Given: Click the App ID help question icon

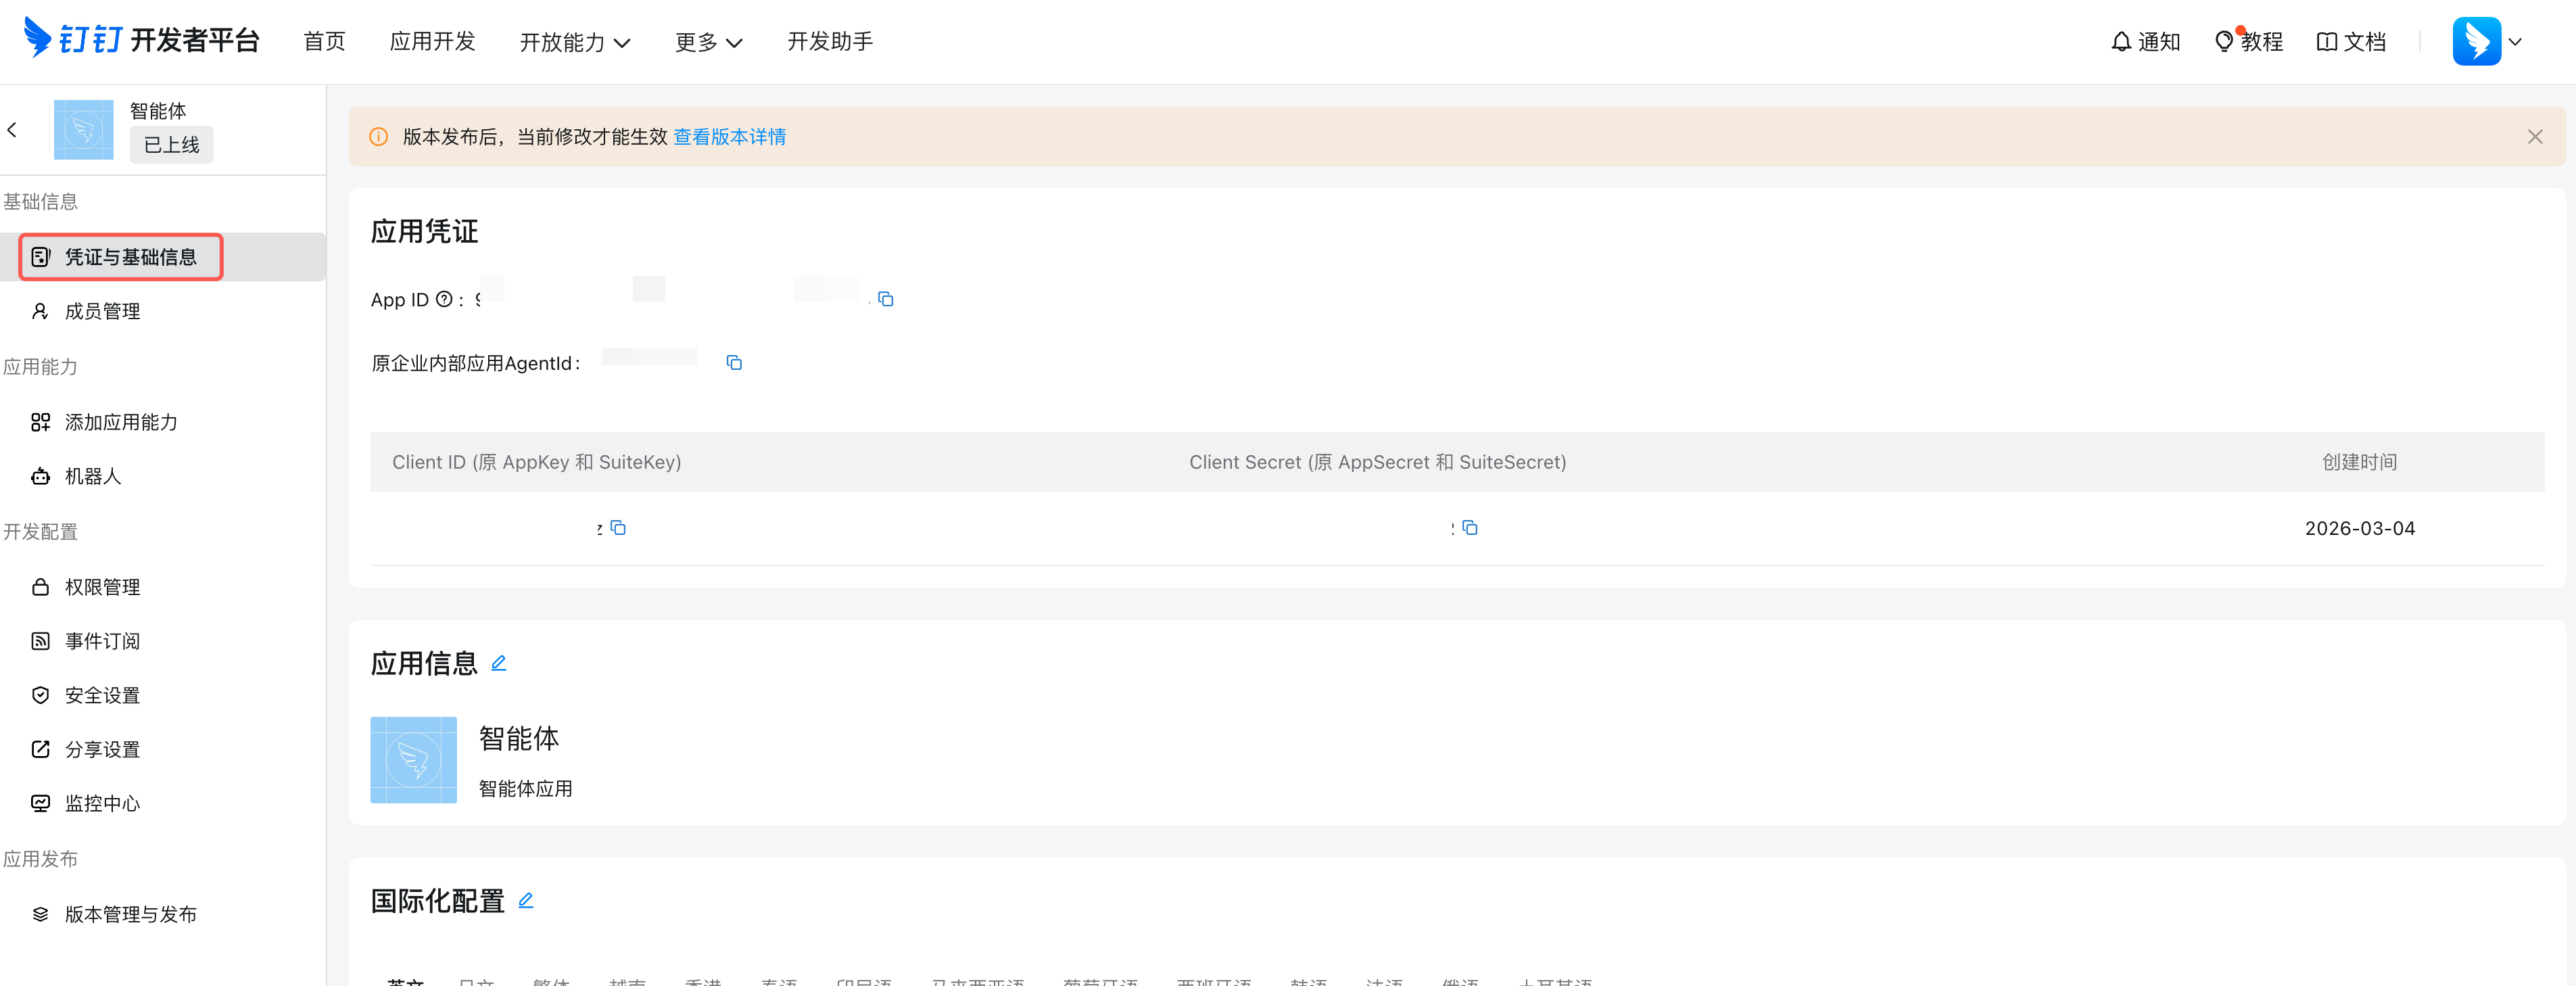Looking at the screenshot, I should click(444, 299).
